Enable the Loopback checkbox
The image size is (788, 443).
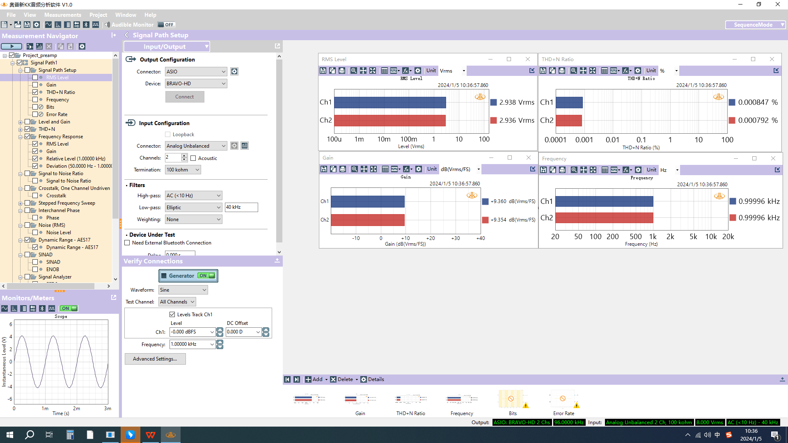[x=167, y=135]
